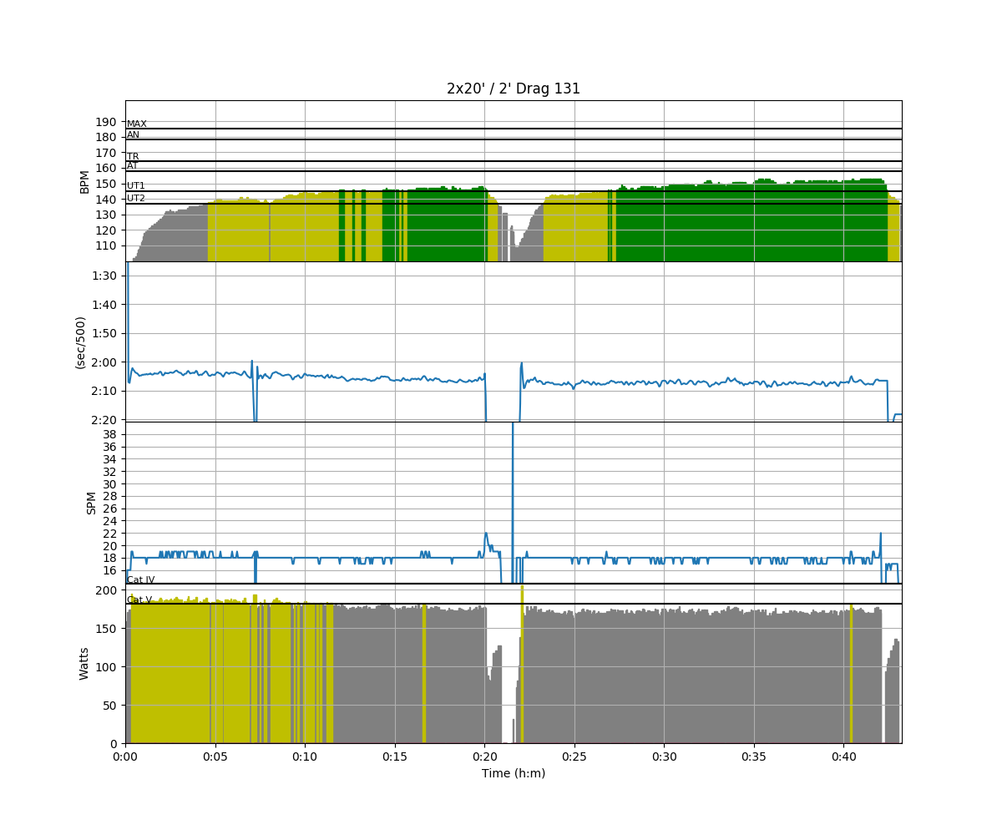Click the 2:10 pace tick label
Image resolution: width=1002 pixels, height=835 pixels.
tap(104, 391)
